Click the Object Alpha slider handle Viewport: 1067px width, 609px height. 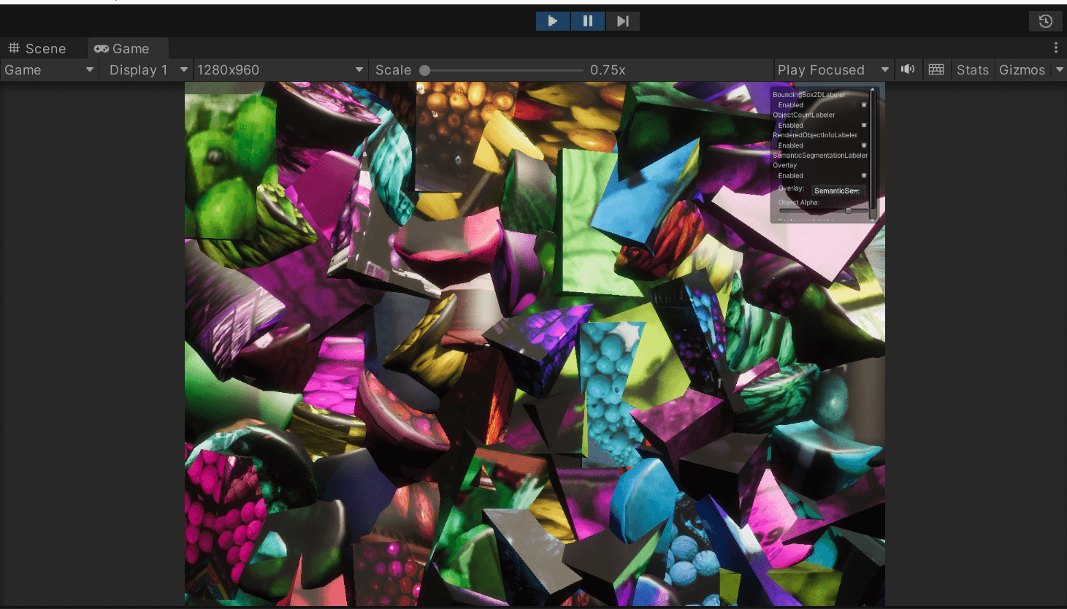pos(849,210)
